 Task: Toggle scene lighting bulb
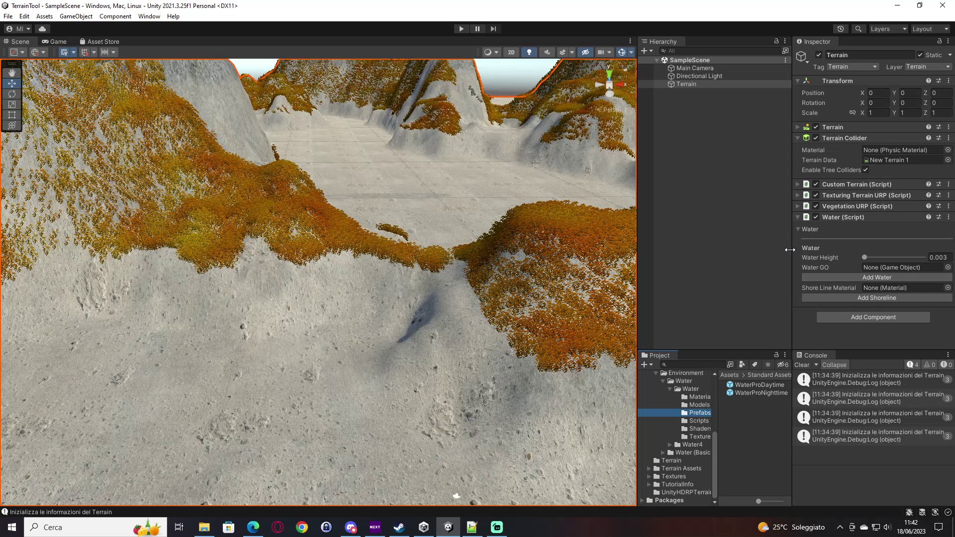(529, 52)
